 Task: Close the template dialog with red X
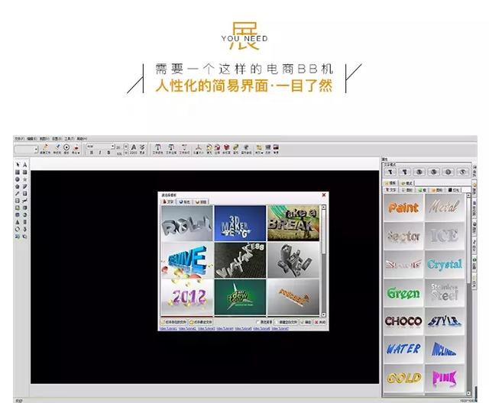click(x=324, y=195)
